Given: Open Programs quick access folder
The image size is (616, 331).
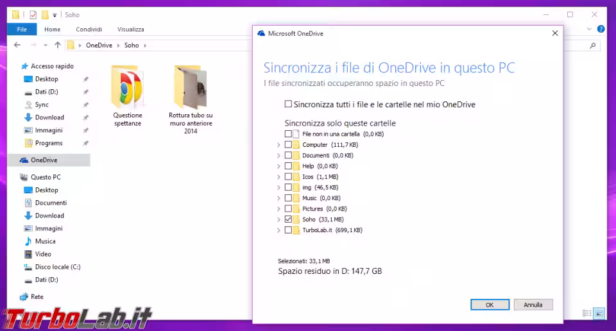Looking at the screenshot, I should pos(49,143).
